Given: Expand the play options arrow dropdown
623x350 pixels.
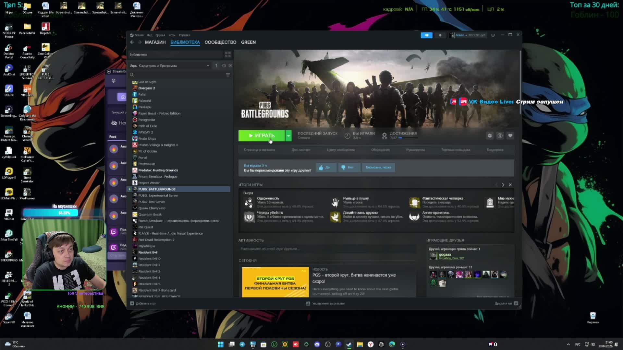Looking at the screenshot, I should point(288,136).
